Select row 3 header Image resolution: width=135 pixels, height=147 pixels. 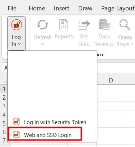4,106
